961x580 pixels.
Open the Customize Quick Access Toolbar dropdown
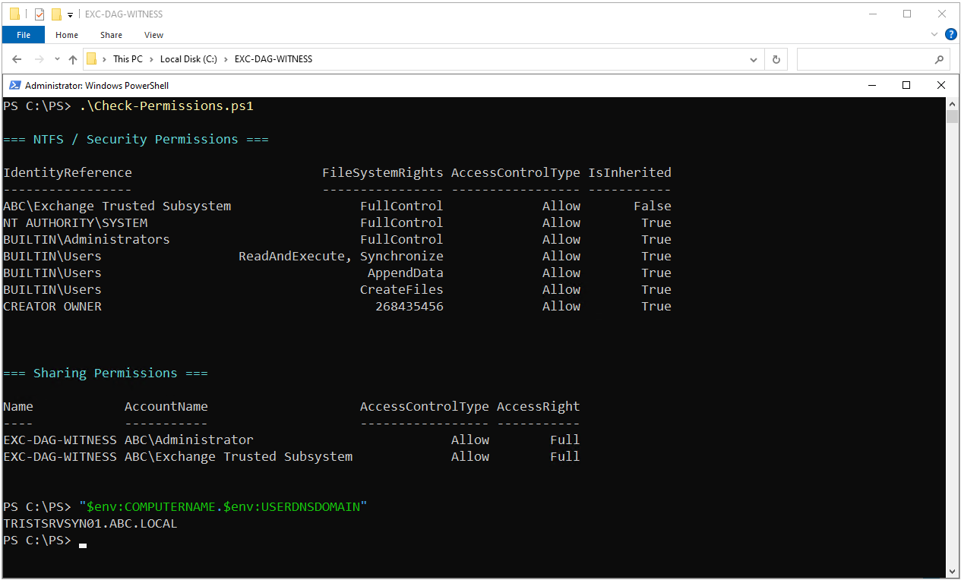71,14
